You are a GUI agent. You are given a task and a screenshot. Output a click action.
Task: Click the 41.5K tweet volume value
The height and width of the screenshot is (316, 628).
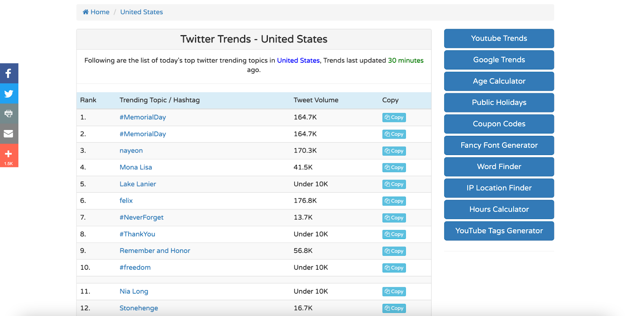(303, 167)
